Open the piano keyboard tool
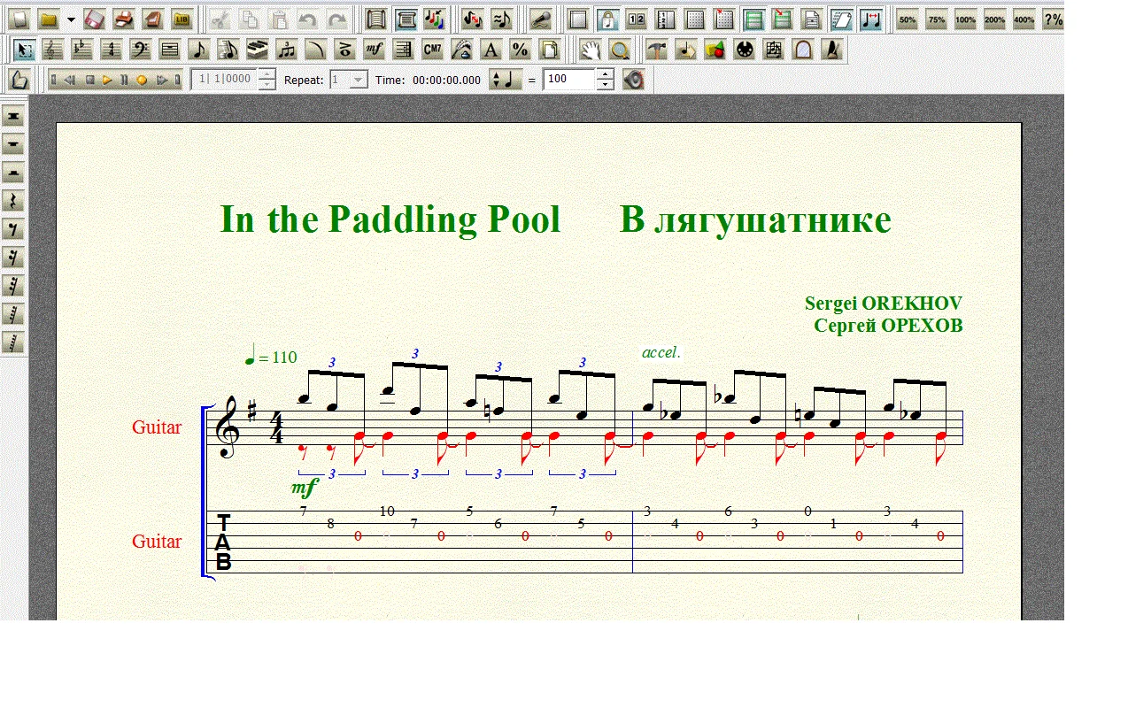 click(258, 50)
